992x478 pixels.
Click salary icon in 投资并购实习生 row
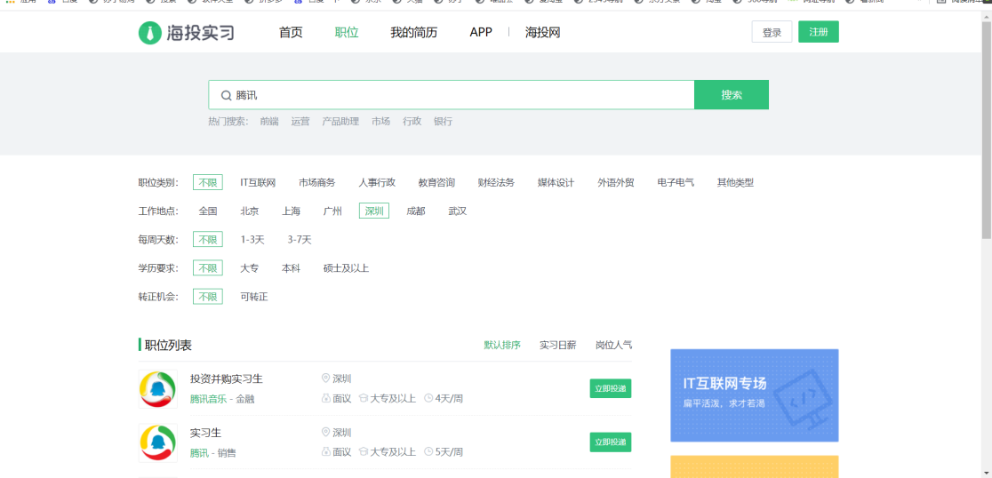326,398
